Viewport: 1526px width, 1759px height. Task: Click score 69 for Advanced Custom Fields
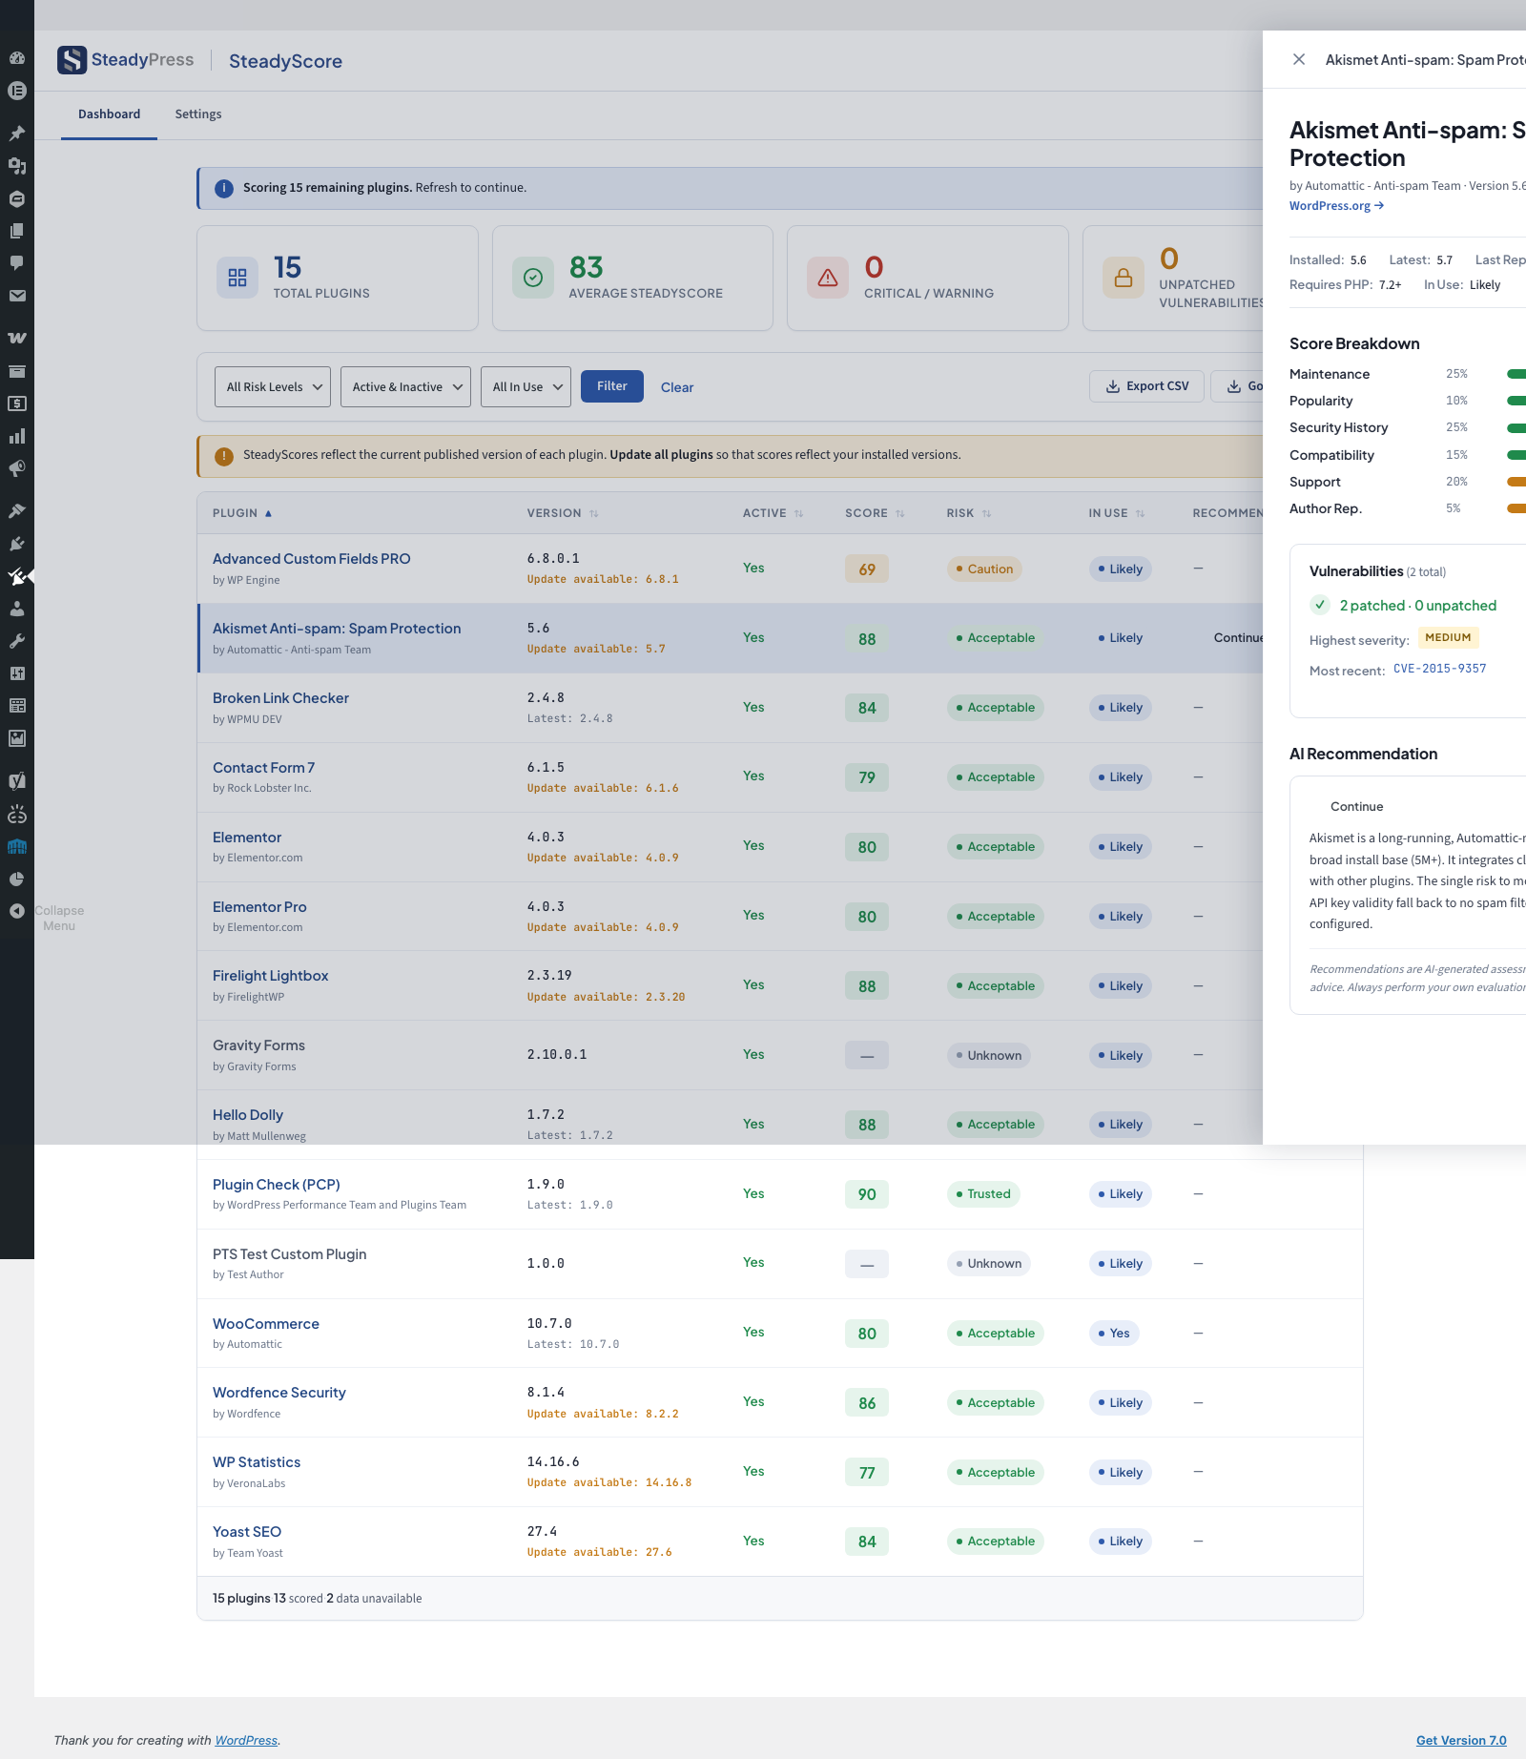click(x=867, y=569)
